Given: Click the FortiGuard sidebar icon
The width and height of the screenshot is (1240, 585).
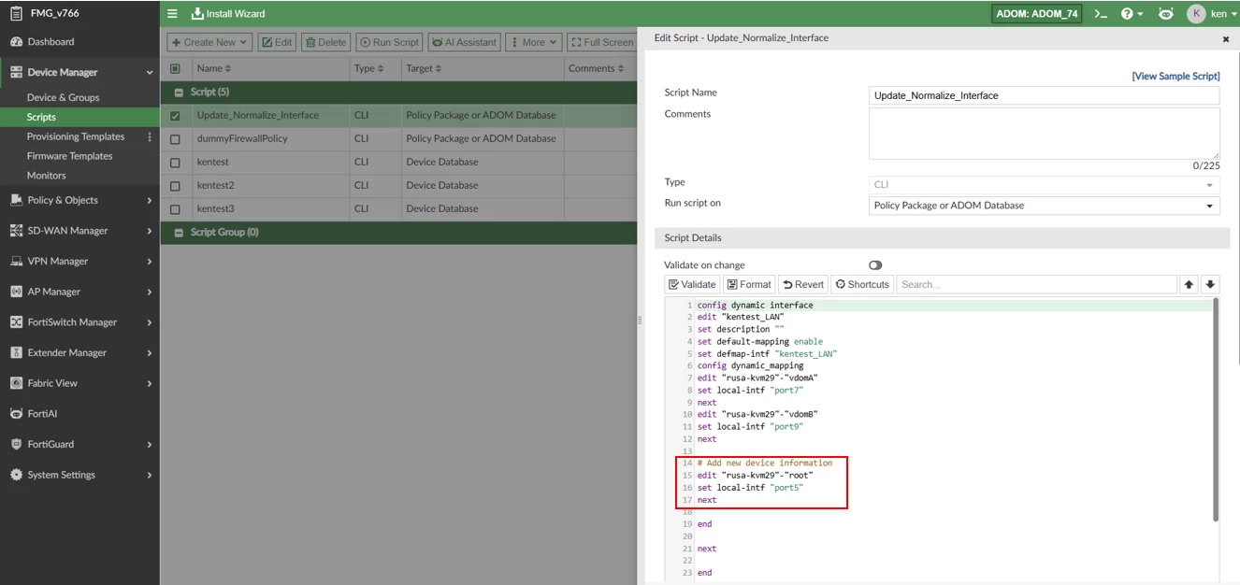Looking at the screenshot, I should (16, 445).
